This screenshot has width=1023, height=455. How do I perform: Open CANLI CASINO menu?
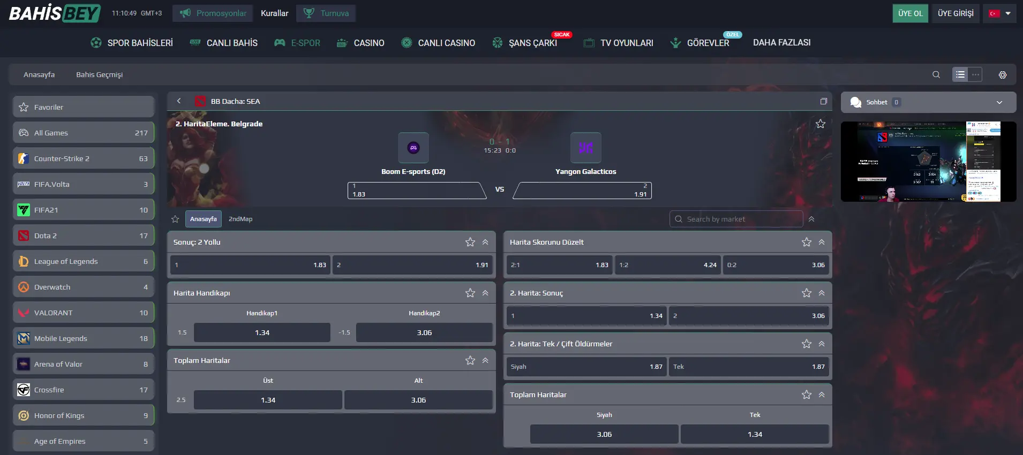click(x=438, y=43)
